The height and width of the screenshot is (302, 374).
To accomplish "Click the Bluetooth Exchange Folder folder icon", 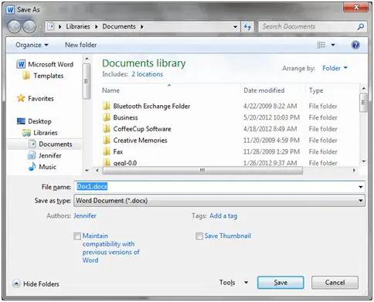I will 107,106.
